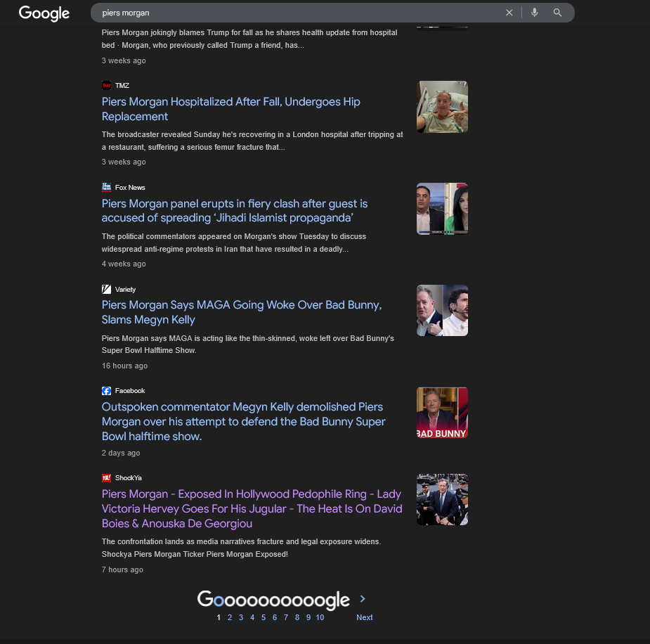
Task: Click the Next pagination link
Action: 364,617
